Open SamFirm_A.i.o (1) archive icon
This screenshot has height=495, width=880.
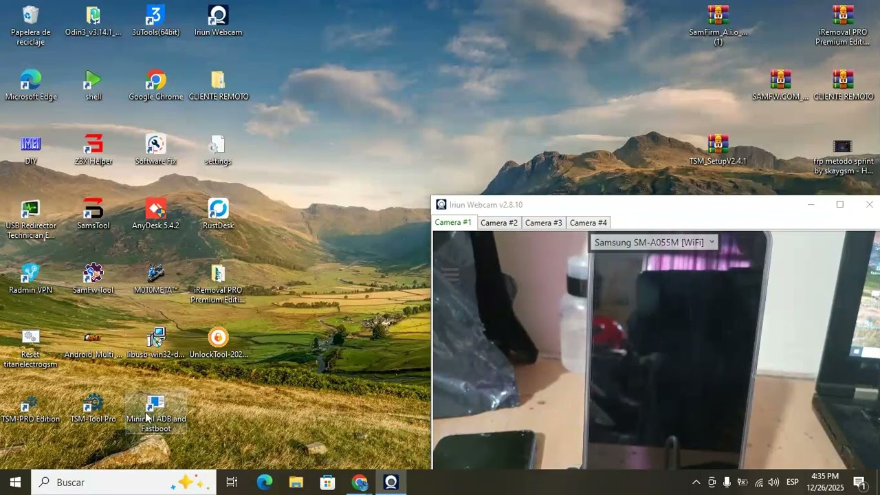[718, 25]
